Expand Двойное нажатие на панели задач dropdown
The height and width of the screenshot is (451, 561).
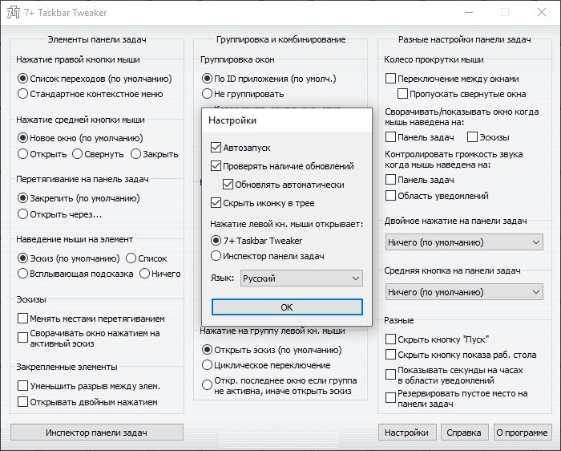coord(464,242)
